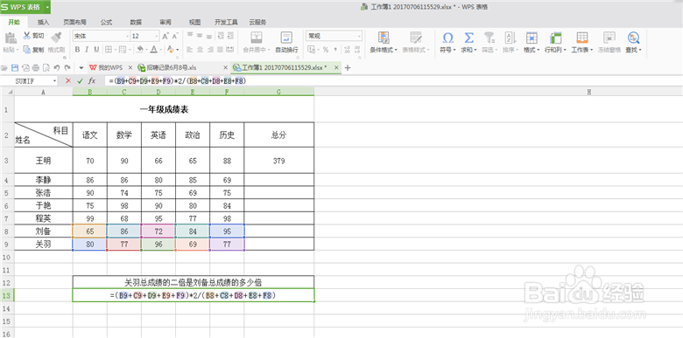Click inside the formula bar input
The image size is (683, 338).
click(393, 81)
